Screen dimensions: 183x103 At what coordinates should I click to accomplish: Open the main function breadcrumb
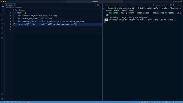pos(20,8)
